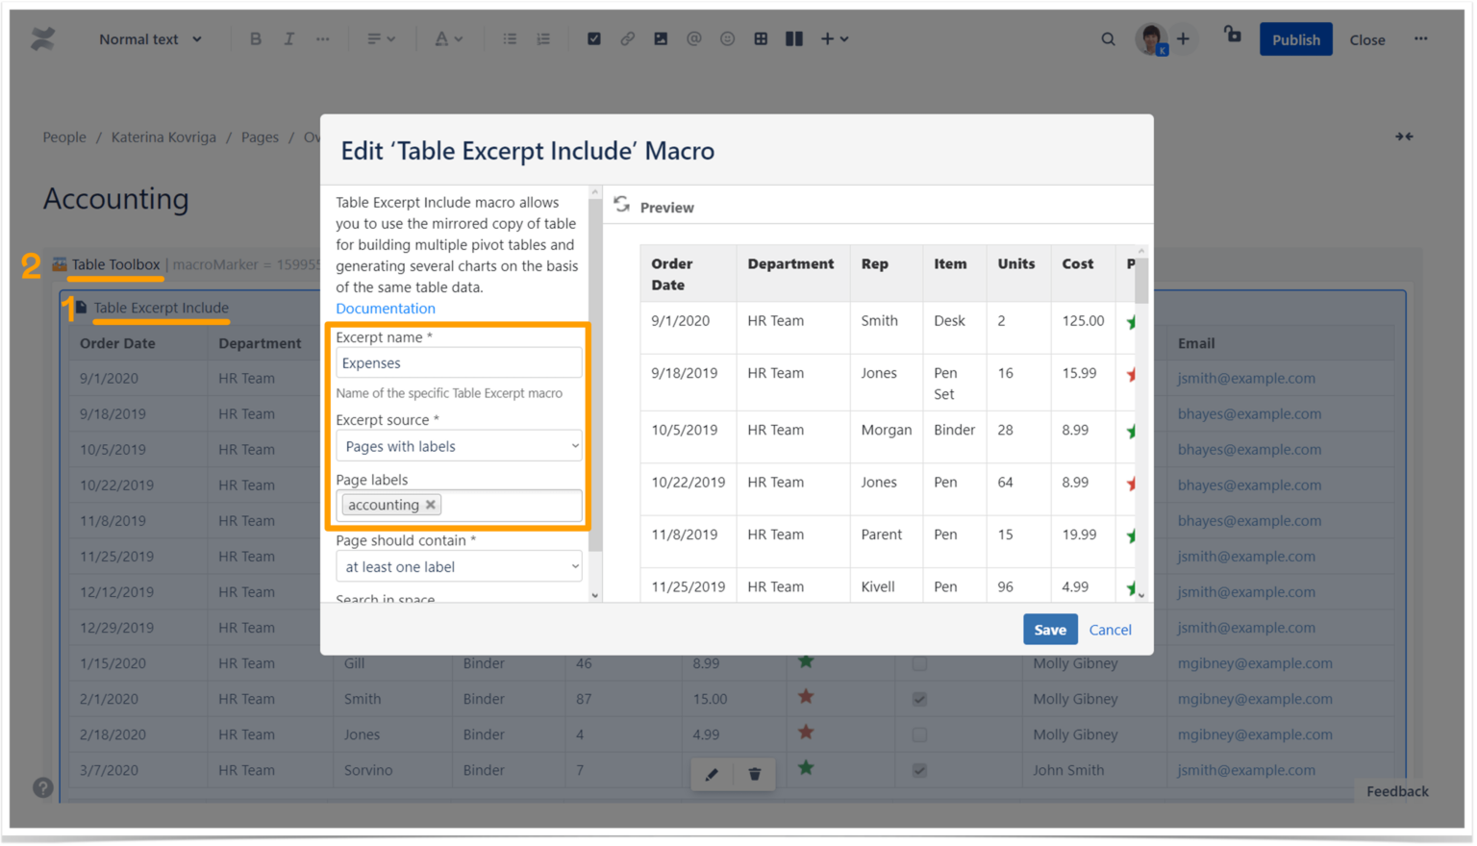Add a two-column layout
The width and height of the screenshot is (1477, 846).
click(x=793, y=38)
